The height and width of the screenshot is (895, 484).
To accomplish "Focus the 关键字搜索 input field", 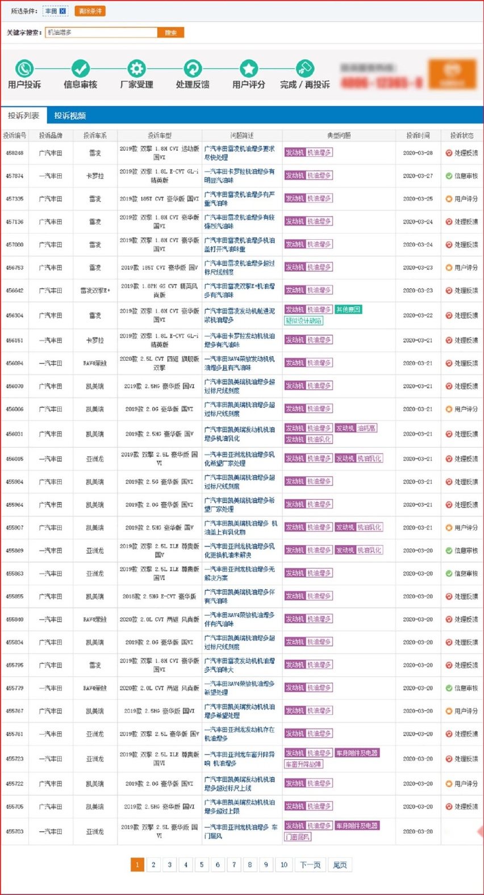I will (101, 32).
